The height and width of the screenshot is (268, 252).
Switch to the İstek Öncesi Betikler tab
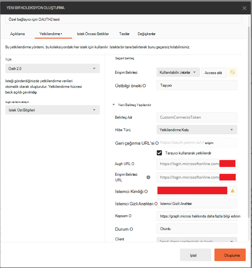pyautogui.click(x=93, y=34)
